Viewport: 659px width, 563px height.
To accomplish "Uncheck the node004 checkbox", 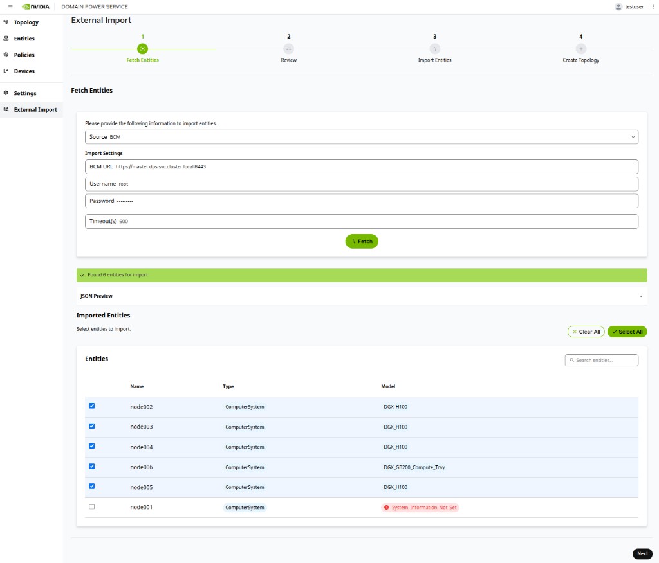I will 91,446.
